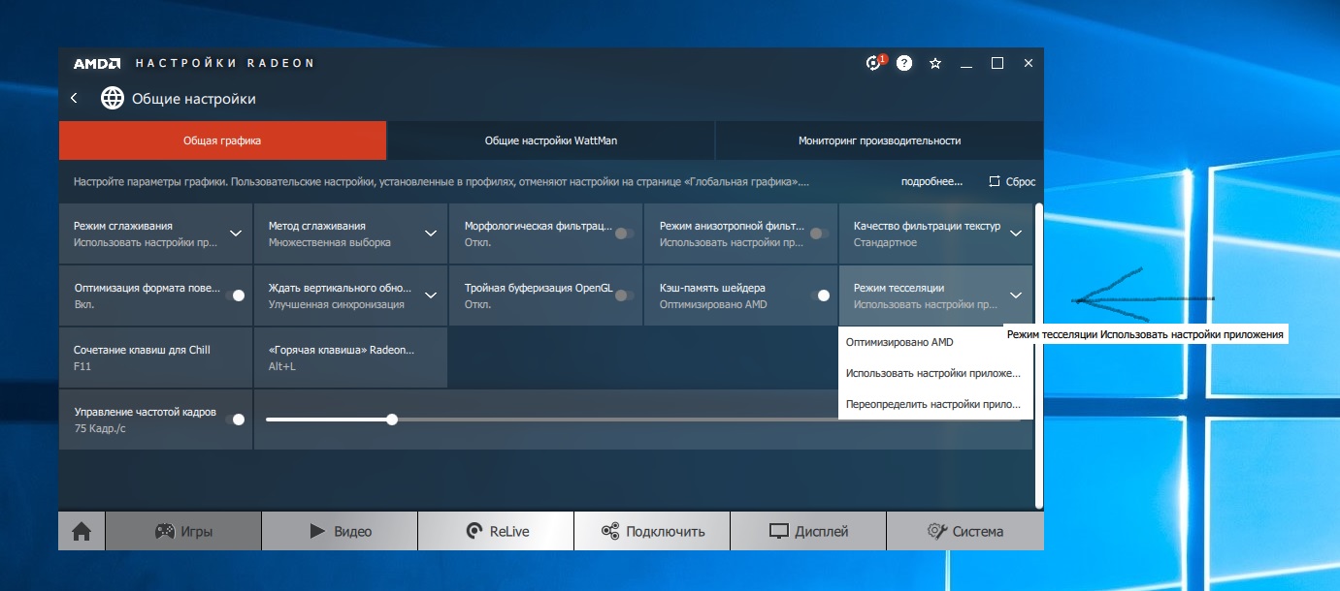The image size is (1340, 591).
Task: Open the ReLive section
Action: click(496, 531)
